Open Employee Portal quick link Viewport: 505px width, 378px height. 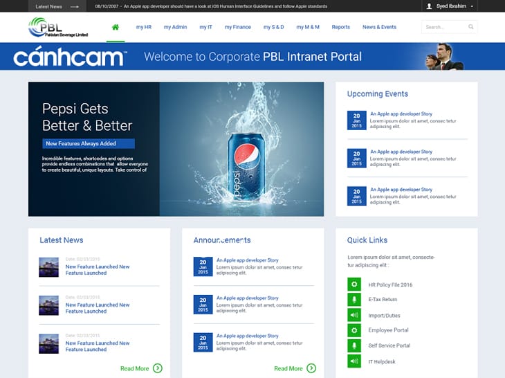click(x=388, y=330)
